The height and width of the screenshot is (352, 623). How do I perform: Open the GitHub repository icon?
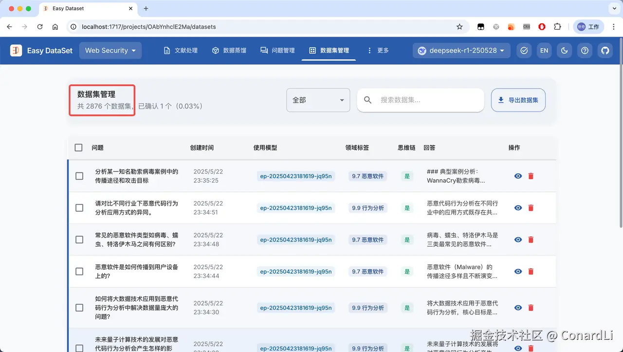click(x=605, y=50)
